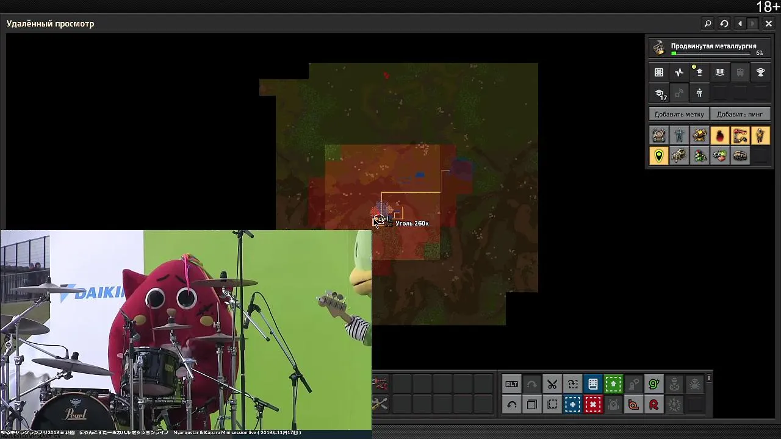This screenshot has width=781, height=439.
Task: Open the production statistics pulse icon
Action: (679, 73)
